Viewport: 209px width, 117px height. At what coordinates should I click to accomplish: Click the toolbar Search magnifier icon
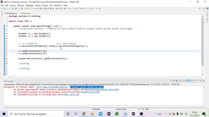point(200,8)
